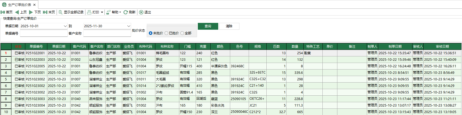Click the print 打印 icon

[x=89, y=12]
